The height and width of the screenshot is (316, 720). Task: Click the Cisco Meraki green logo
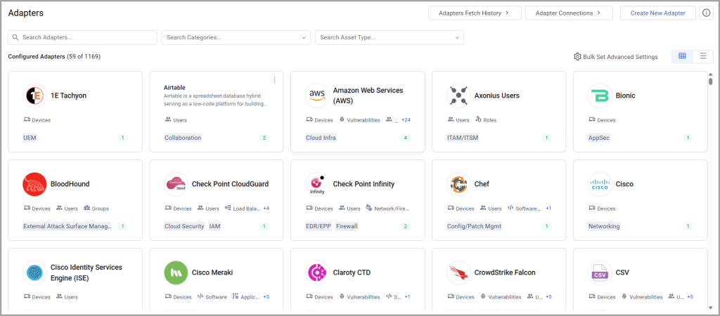tap(176, 272)
